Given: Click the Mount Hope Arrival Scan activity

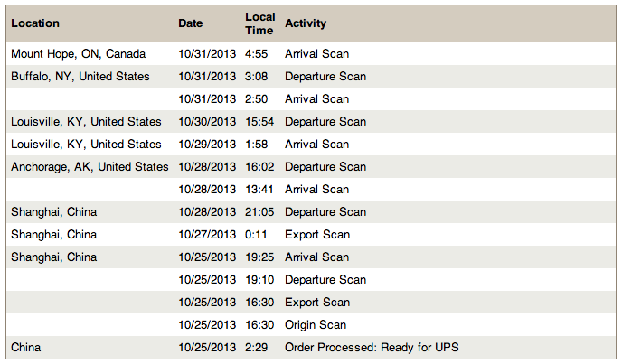Looking at the screenshot, I should (316, 54).
